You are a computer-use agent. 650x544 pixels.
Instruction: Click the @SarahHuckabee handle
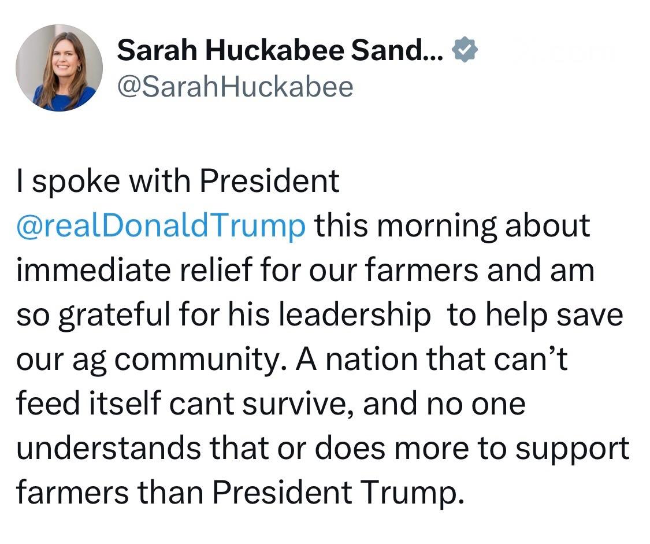[235, 87]
